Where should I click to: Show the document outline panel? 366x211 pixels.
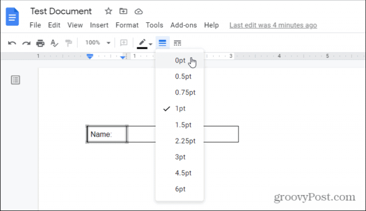15,80
